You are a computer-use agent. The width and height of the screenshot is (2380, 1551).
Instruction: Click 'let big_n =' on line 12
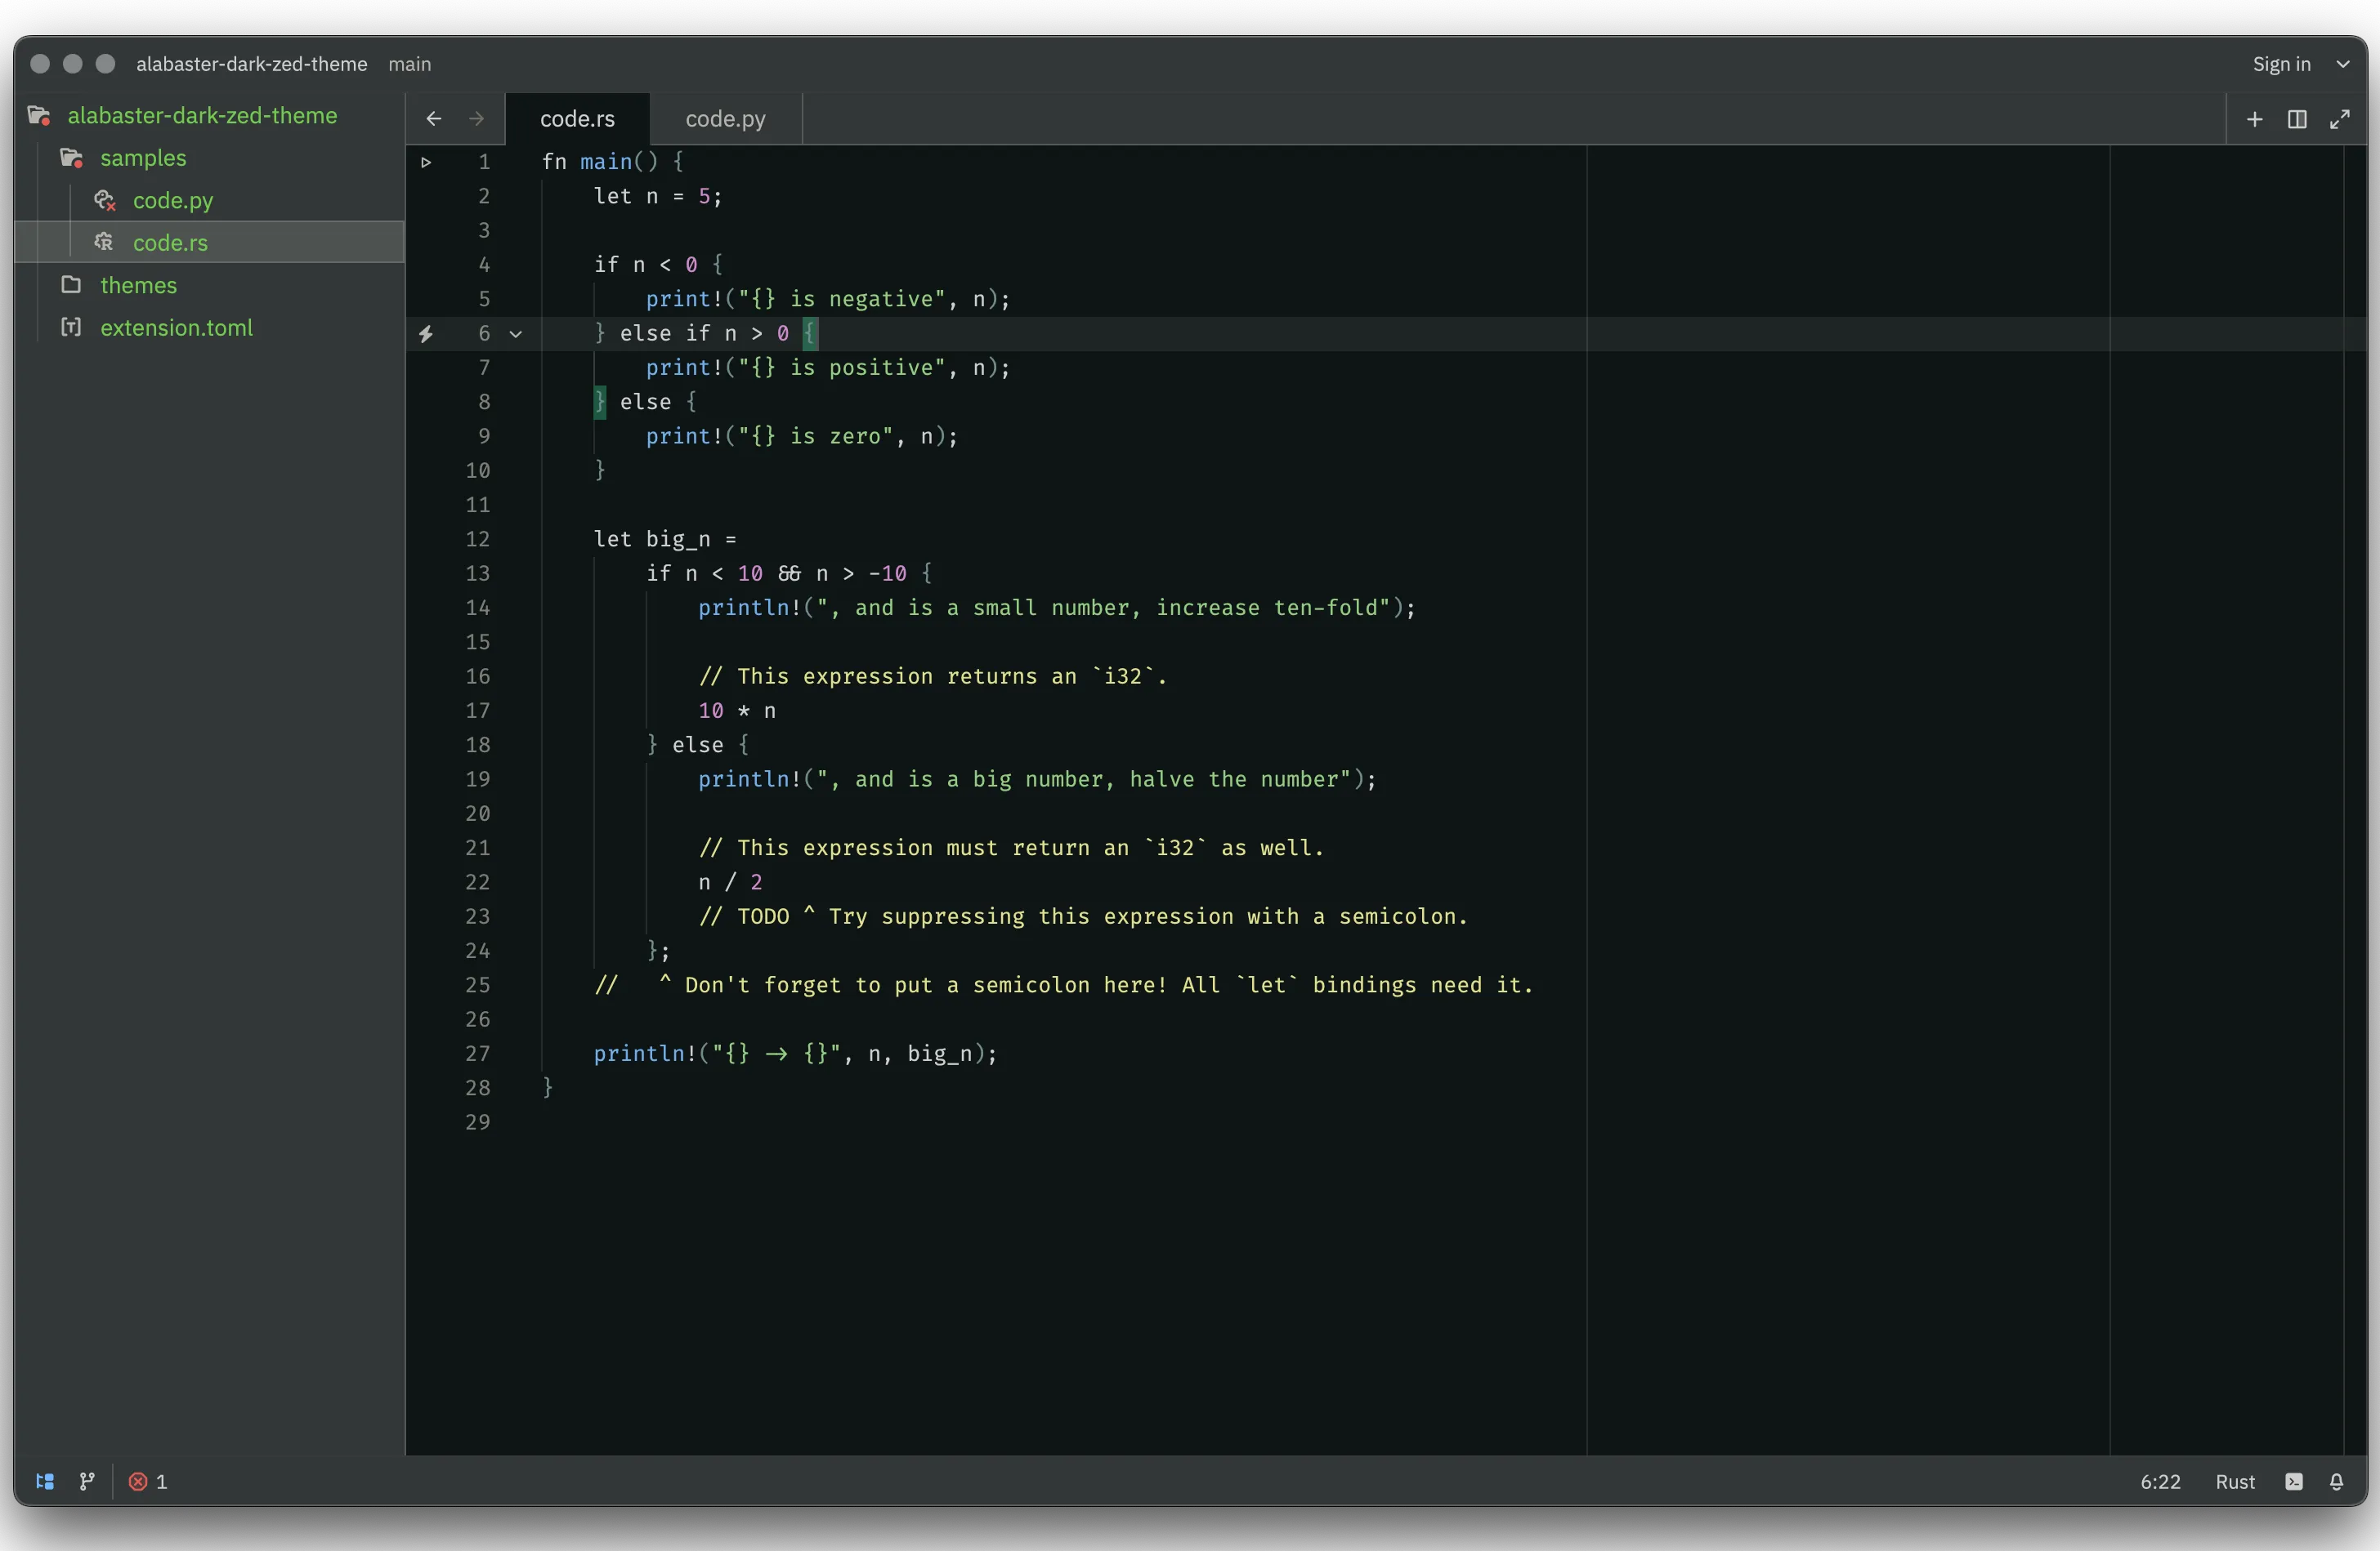665,540
